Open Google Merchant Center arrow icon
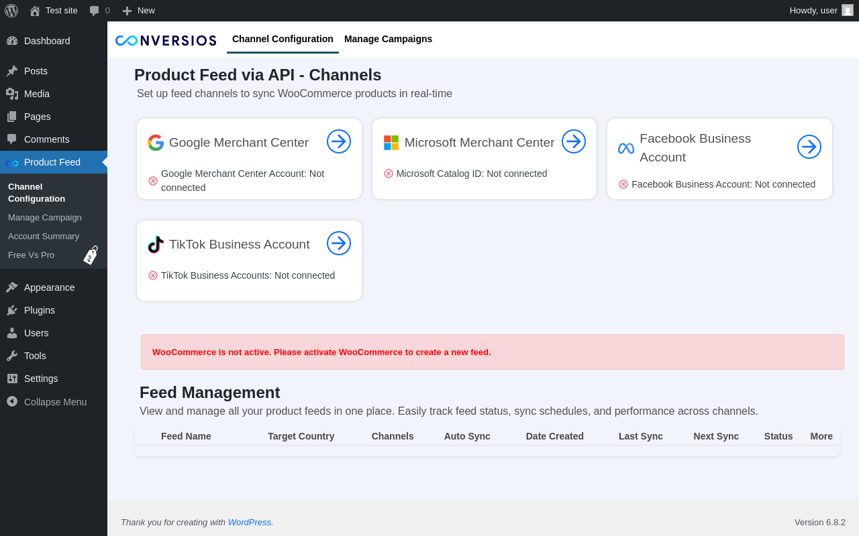 pyautogui.click(x=339, y=141)
